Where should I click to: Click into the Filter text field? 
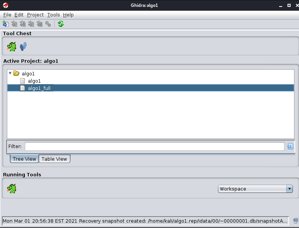click(154, 147)
